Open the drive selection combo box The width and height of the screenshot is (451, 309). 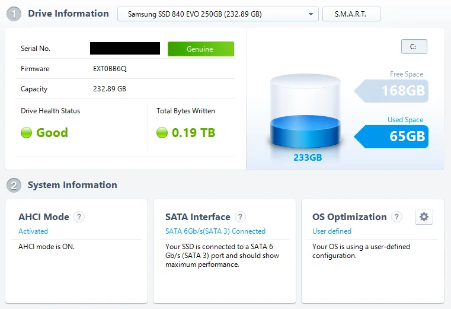coord(217,14)
